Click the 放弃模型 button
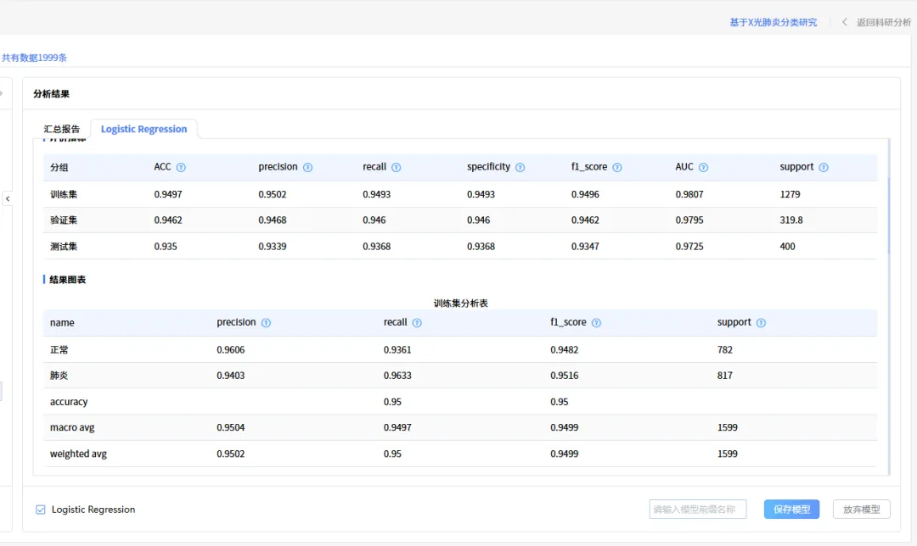917x546 pixels. (862, 510)
